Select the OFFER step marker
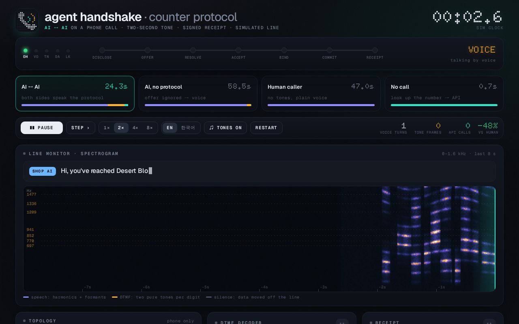The image size is (519, 324). (148, 50)
